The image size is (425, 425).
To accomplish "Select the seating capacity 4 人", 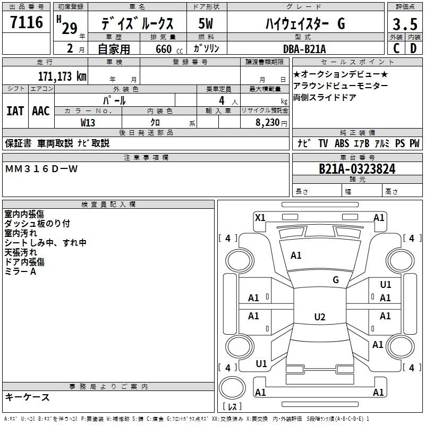I will [x=228, y=101].
